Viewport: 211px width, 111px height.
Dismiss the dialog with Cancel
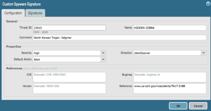coord(198,106)
